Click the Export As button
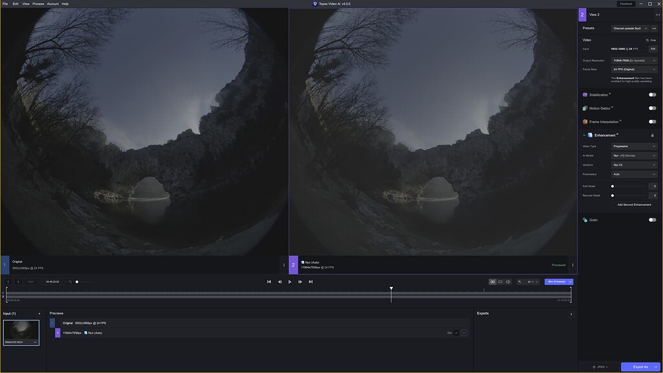Screen dimensions: 663x373 (638, 366)
